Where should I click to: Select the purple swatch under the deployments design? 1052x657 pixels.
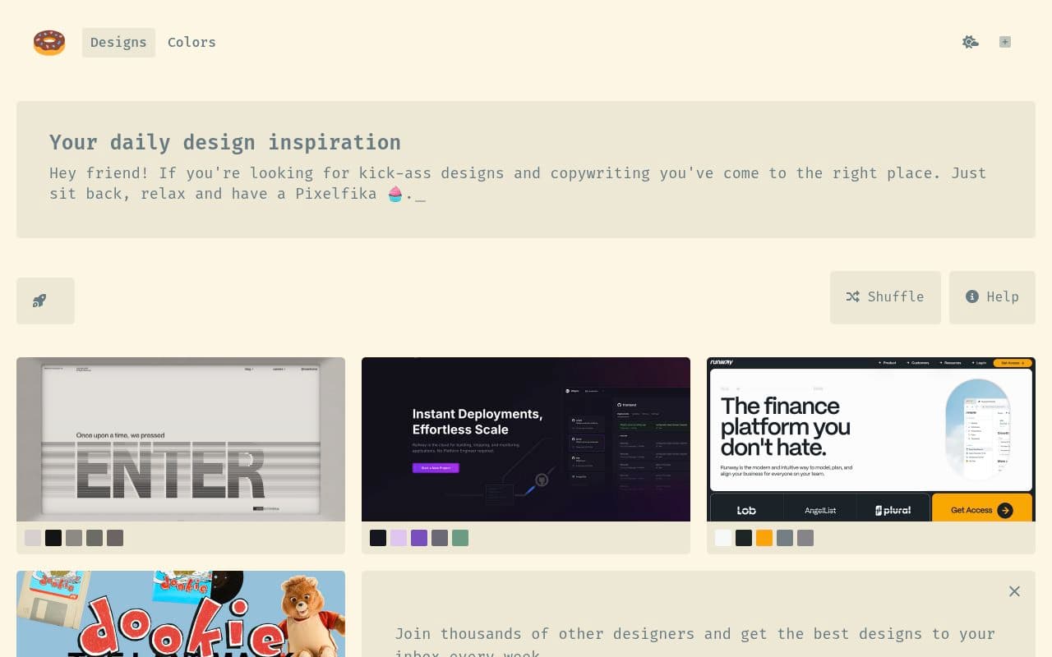click(x=419, y=537)
